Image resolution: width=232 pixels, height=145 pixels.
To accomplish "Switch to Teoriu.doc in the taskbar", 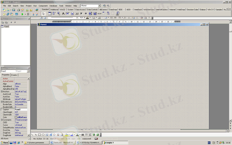I will point(61,143).
